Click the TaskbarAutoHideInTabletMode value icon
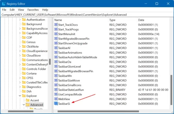The width and height of the screenshot is (174, 114). pos(56,57)
